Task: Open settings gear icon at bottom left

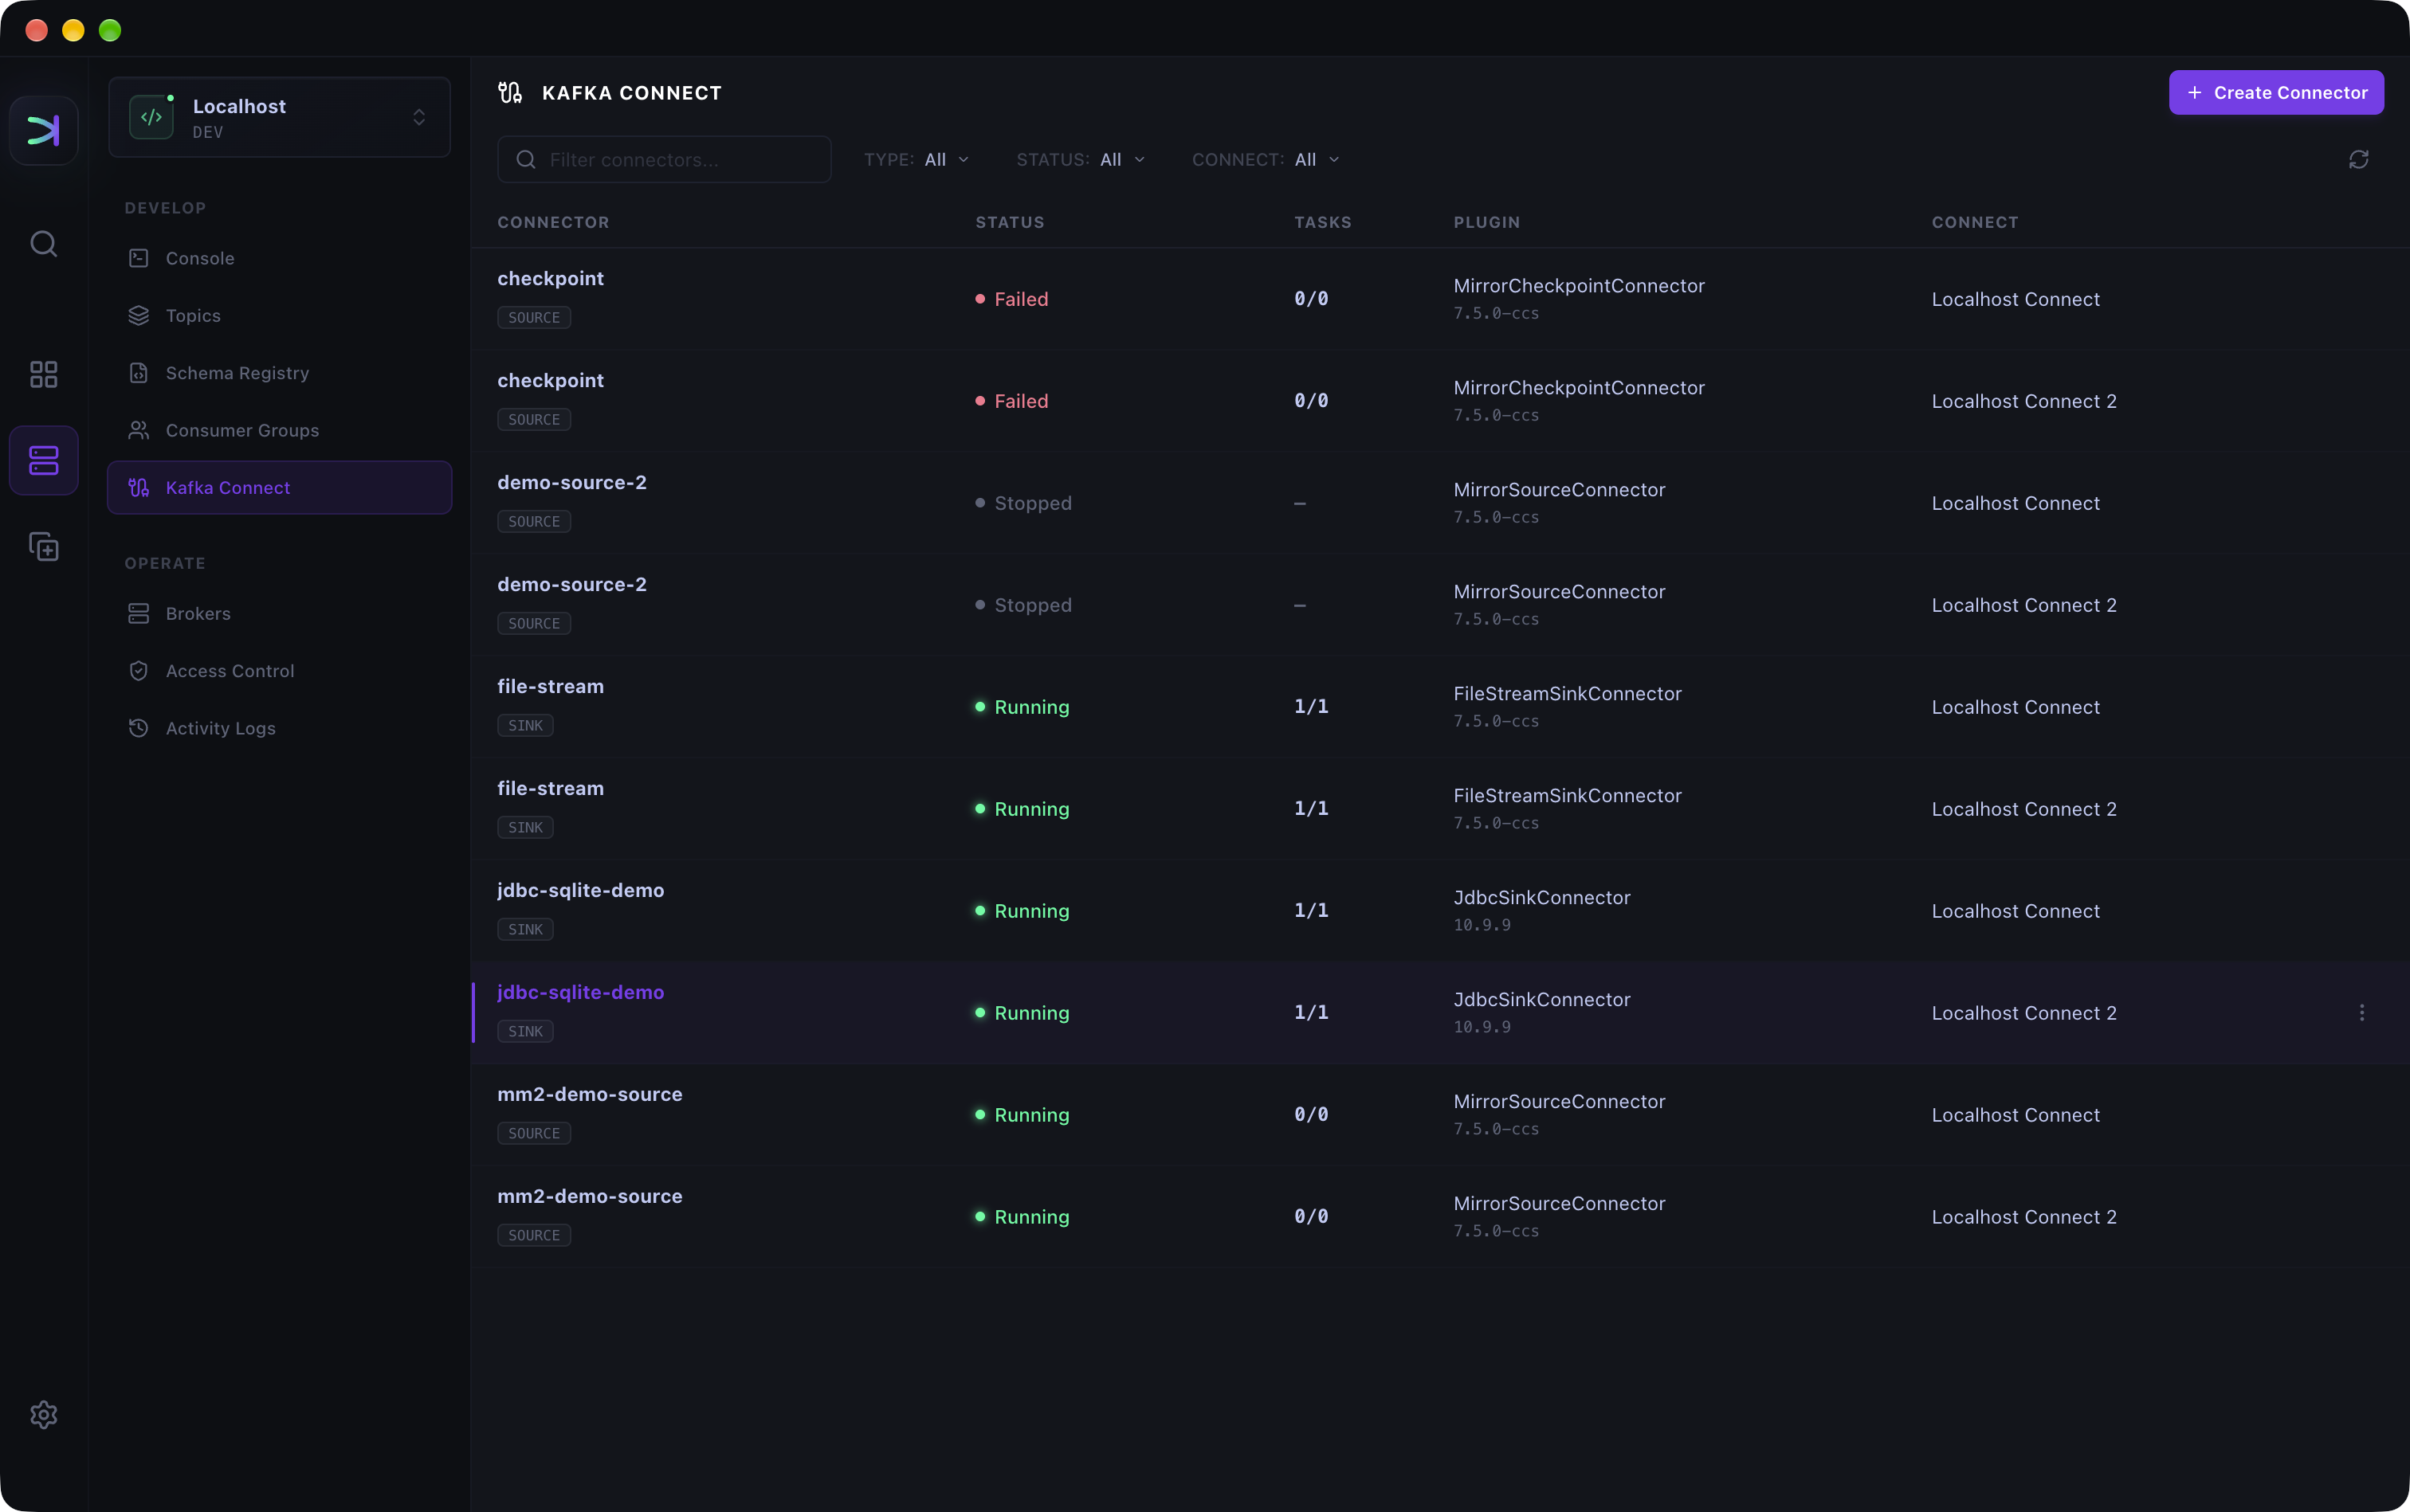Action: click(x=43, y=1414)
